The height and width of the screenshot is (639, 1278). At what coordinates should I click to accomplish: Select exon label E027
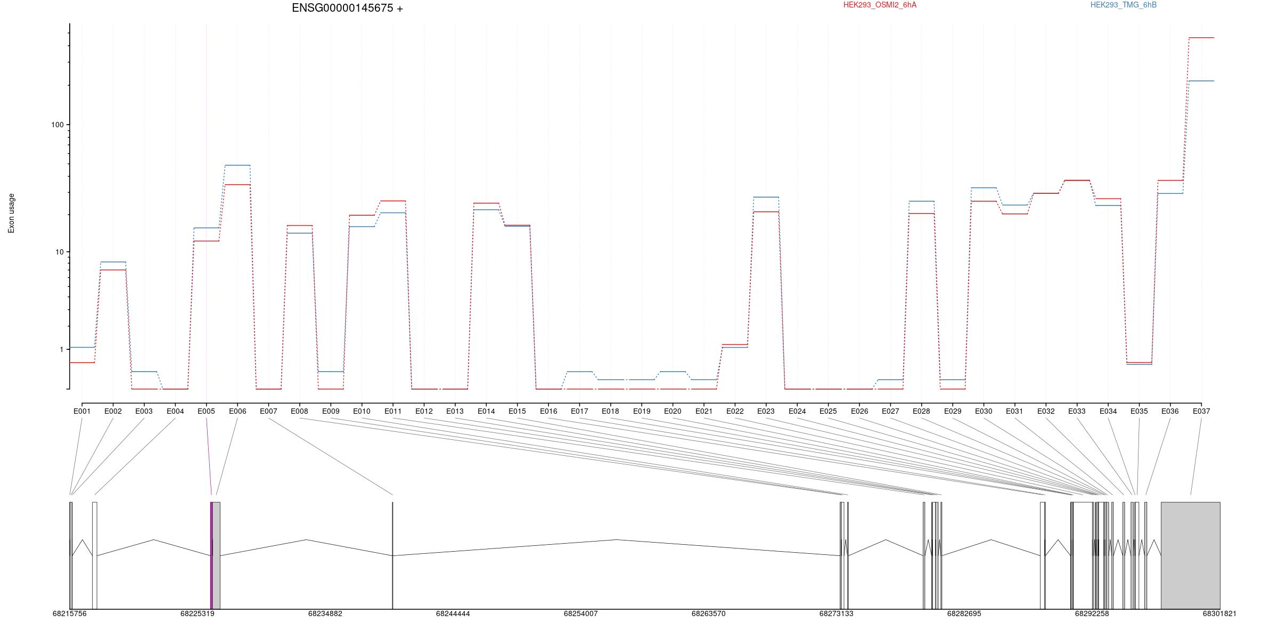(x=890, y=412)
